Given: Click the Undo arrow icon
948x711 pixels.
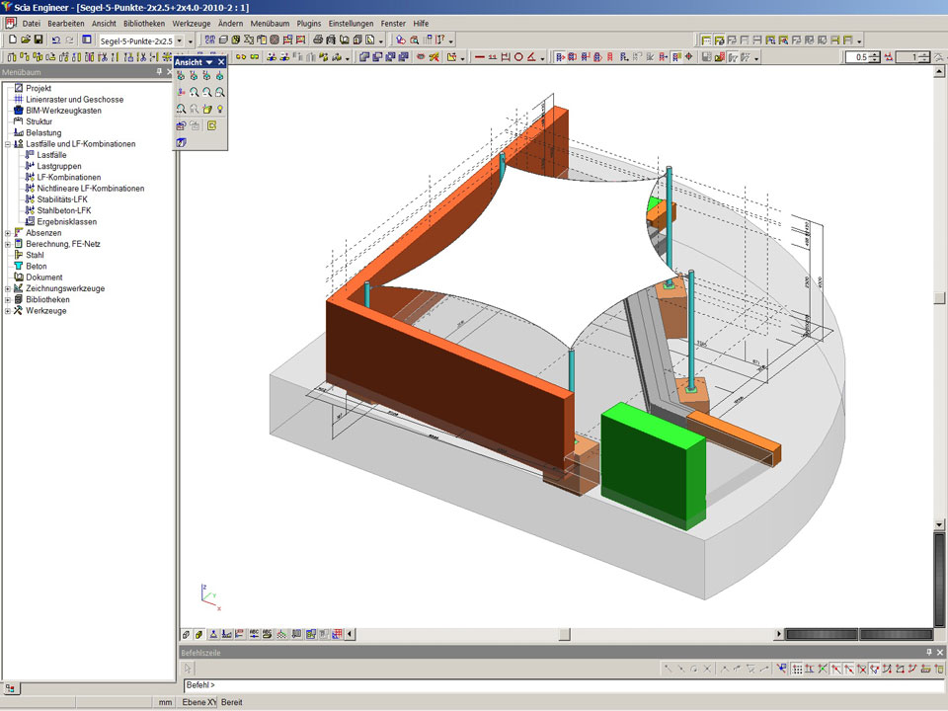Looking at the screenshot, I should pos(55,40).
